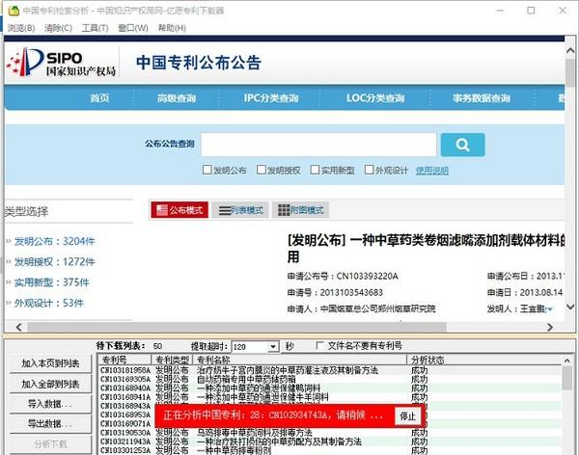Go to 首页 in the navigation bar

pyautogui.click(x=99, y=98)
